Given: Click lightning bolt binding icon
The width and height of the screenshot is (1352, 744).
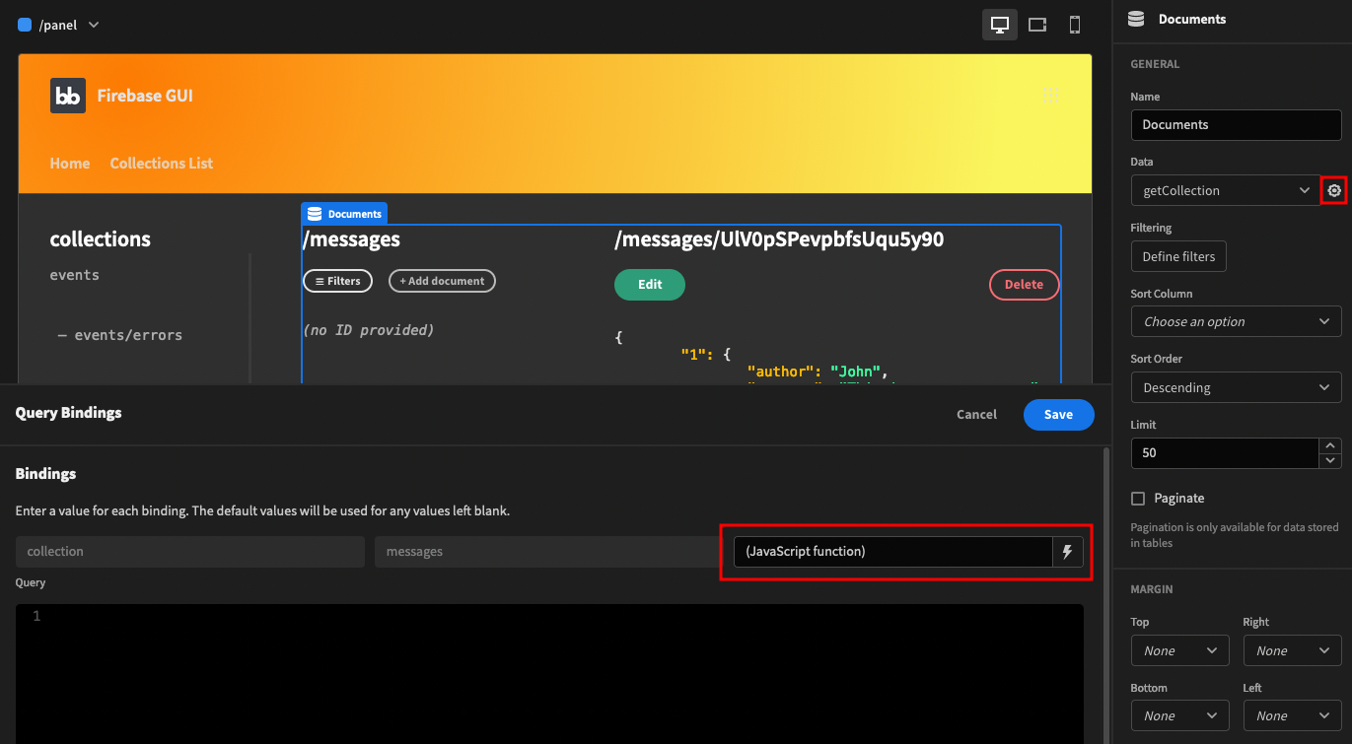Looking at the screenshot, I should (1067, 552).
